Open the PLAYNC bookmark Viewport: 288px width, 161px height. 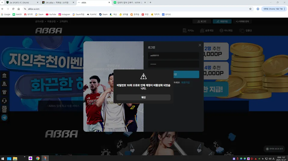(92, 14)
